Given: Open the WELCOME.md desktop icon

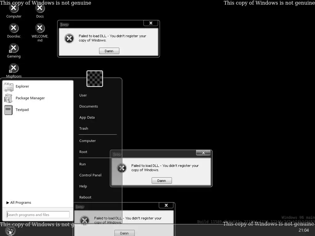Looking at the screenshot, I should (40, 33).
